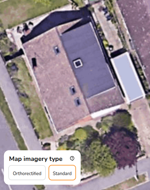Click the dark chimney on the roof's left side
This screenshot has height=190, width=150.
[34, 62]
